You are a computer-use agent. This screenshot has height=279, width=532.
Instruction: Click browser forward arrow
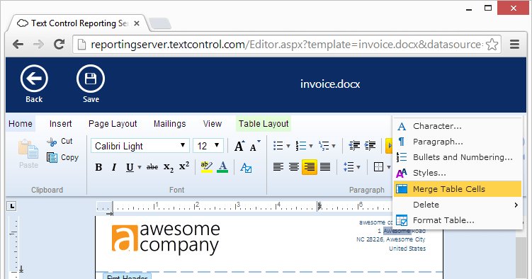click(39, 45)
